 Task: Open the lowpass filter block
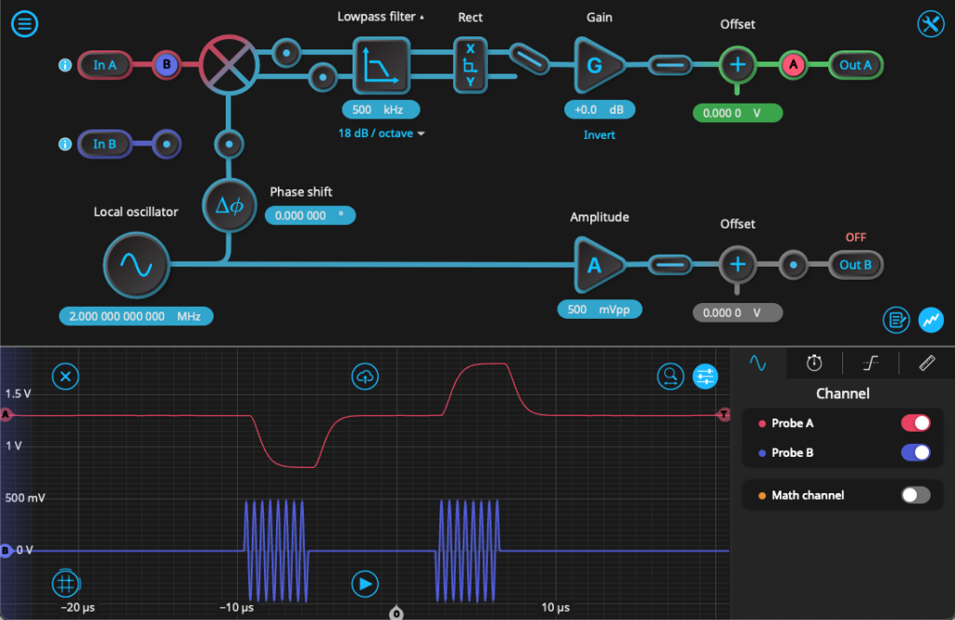(381, 65)
